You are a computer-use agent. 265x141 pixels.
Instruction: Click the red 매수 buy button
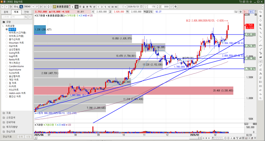pos(245,12)
